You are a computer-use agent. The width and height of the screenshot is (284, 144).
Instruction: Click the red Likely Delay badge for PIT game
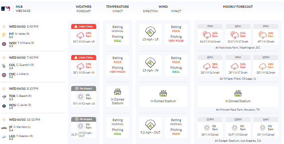click(84, 26)
